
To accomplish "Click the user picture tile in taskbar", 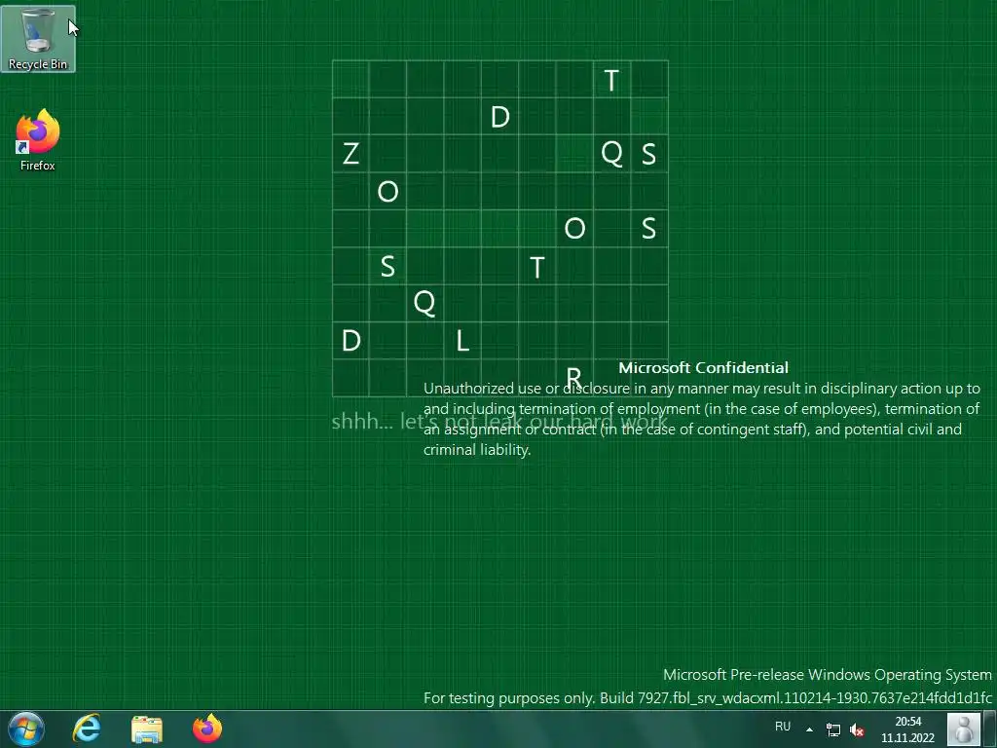I will 964,729.
